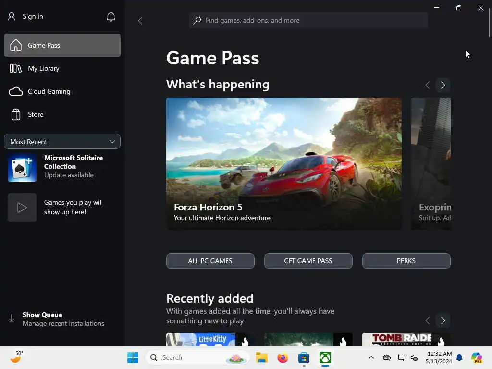Move Recently added carousel backward
This screenshot has height=369, width=492.
427,320
